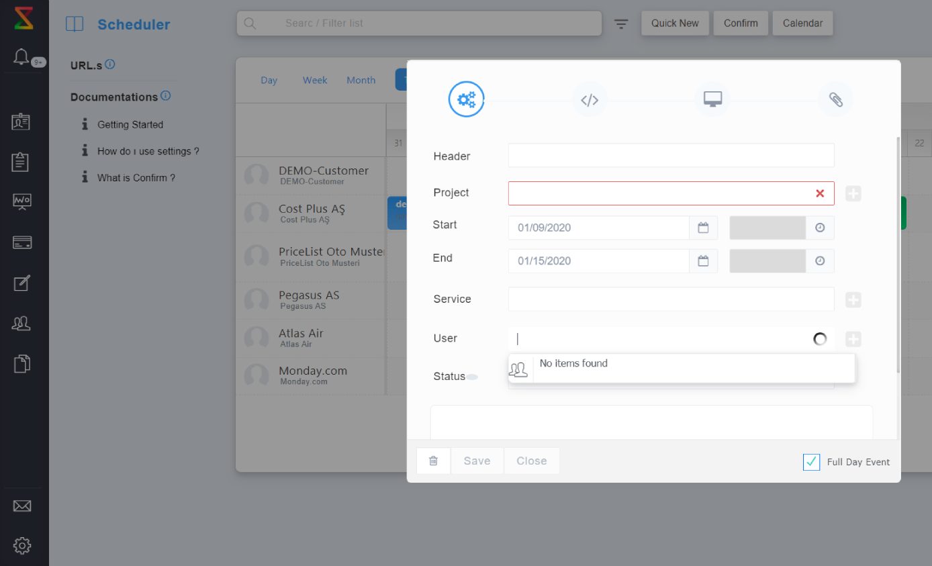Open the End date calendar picker
Screen dimensions: 932x566
[703, 261]
